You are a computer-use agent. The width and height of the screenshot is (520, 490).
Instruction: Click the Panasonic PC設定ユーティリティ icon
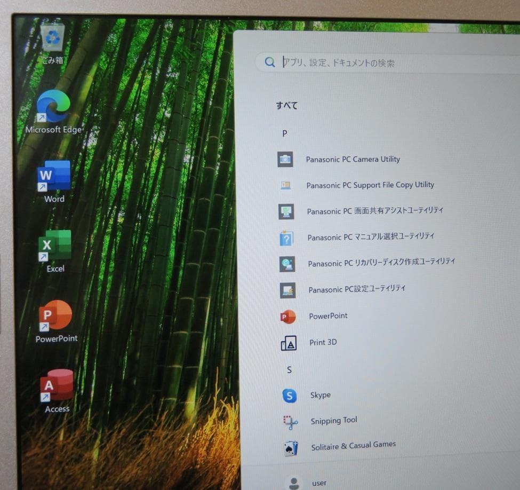tap(287, 290)
